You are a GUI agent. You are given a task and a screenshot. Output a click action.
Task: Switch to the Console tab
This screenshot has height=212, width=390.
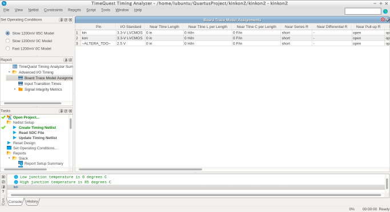[x=15, y=202]
